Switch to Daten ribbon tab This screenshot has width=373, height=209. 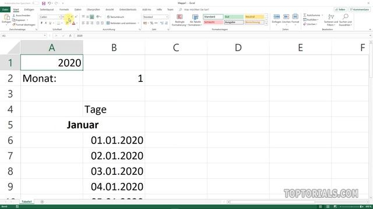pyautogui.click(x=78, y=9)
